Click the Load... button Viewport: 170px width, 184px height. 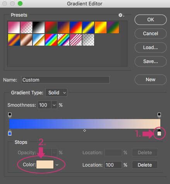coord(151,48)
